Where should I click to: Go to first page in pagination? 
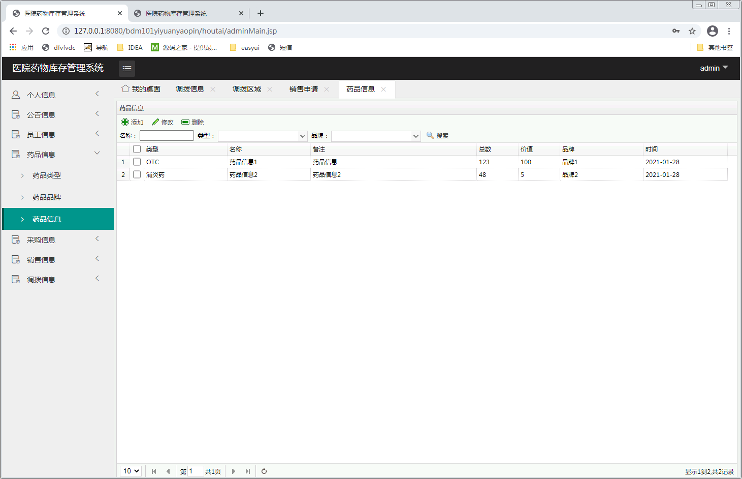point(154,471)
